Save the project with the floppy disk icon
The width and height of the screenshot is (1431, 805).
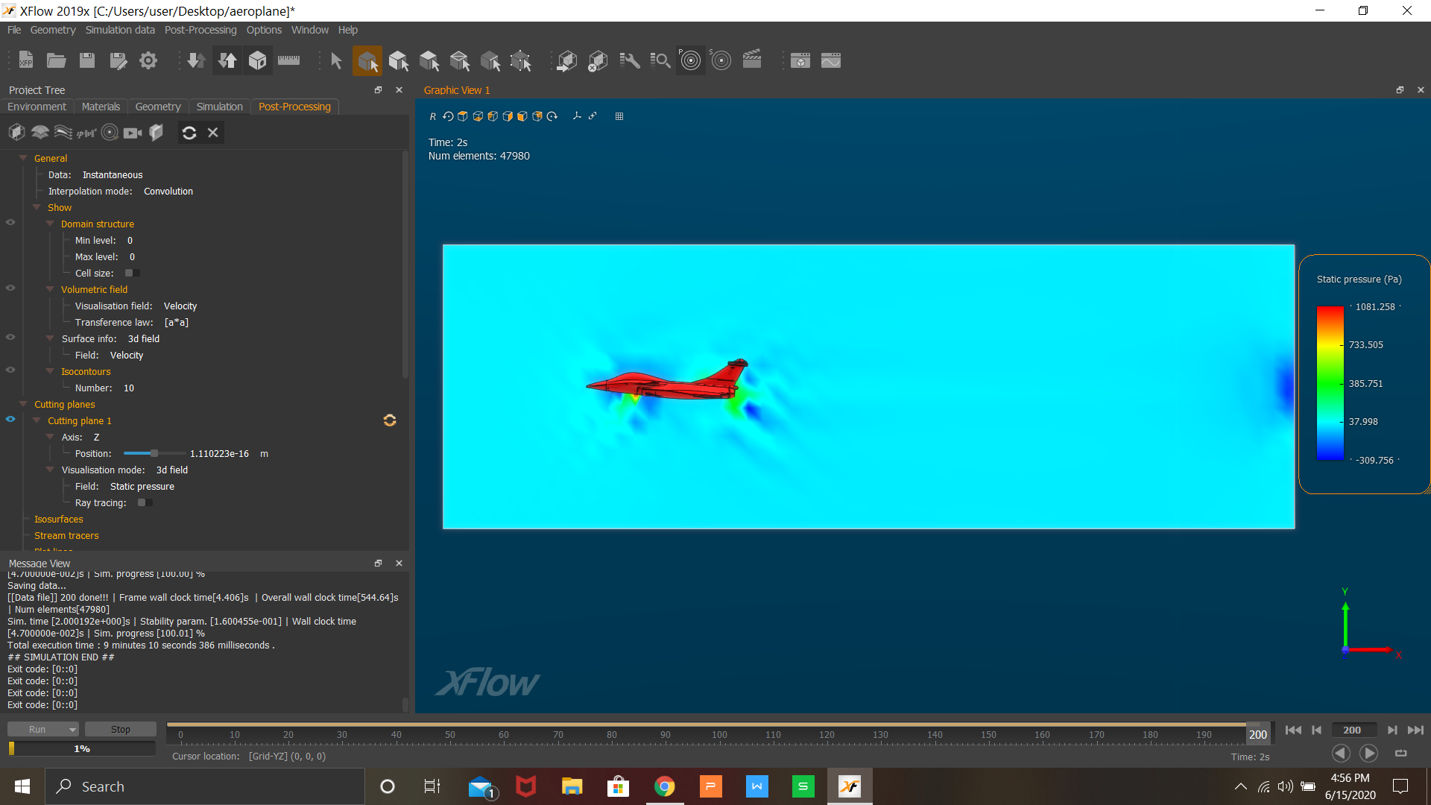pos(87,60)
